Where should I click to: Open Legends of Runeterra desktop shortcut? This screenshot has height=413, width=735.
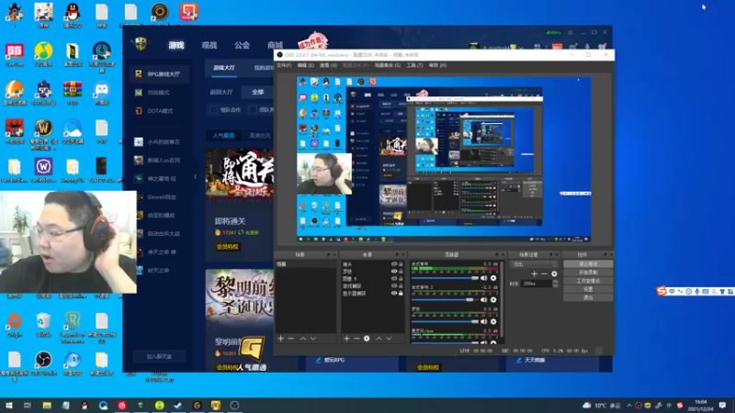(73, 327)
